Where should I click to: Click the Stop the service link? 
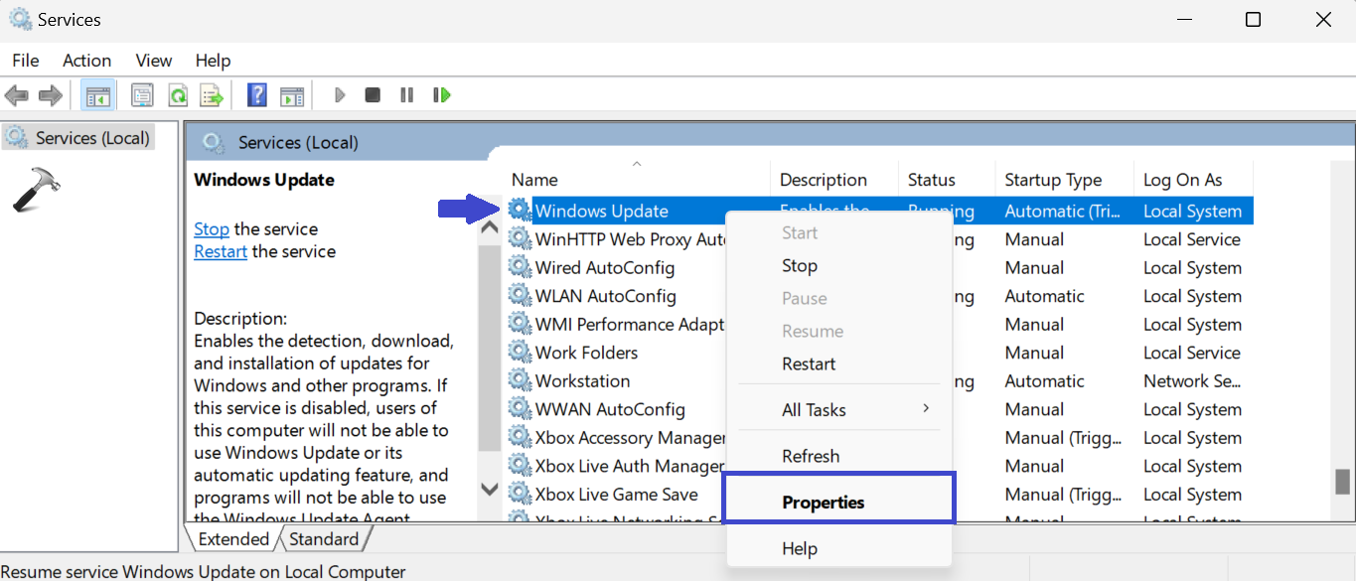click(x=212, y=229)
